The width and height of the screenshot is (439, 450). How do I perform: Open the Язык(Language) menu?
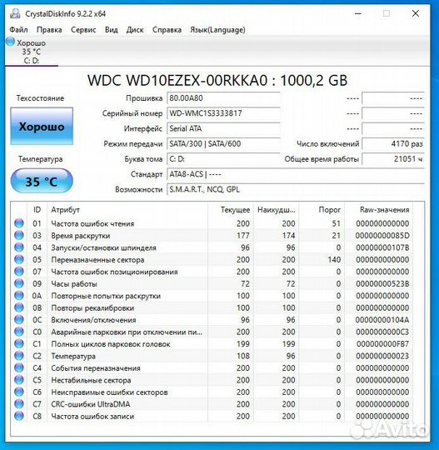coord(217,30)
